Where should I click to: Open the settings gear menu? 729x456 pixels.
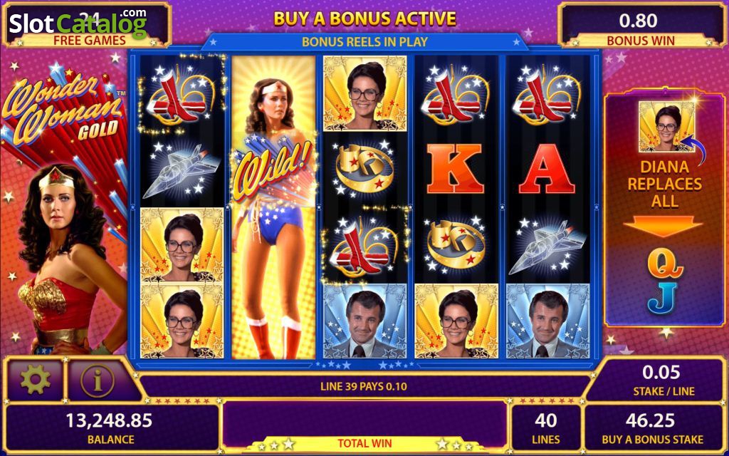pyautogui.click(x=35, y=380)
